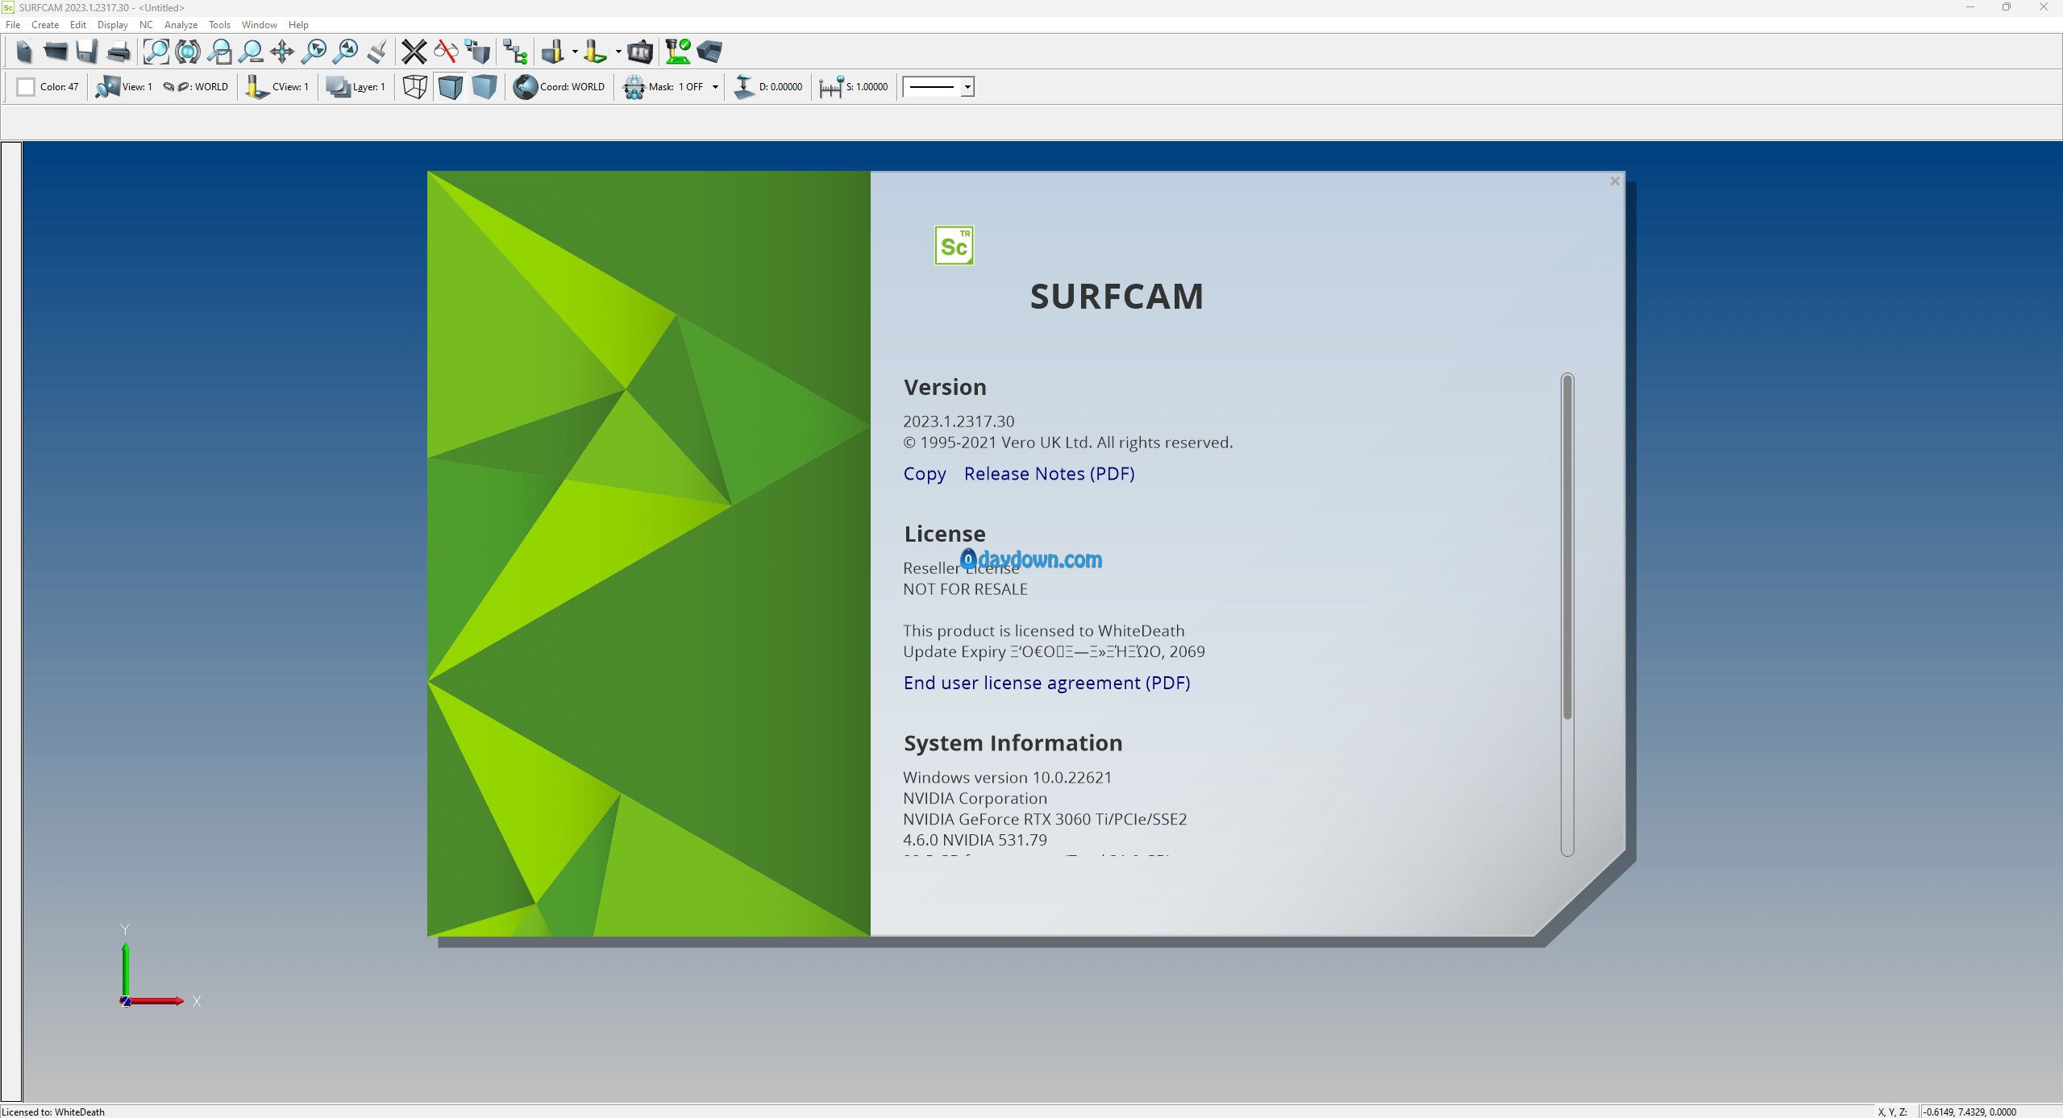The image size is (2063, 1118).
Task: Click the About dialog vertical scrollbar
Action: coord(1567,548)
